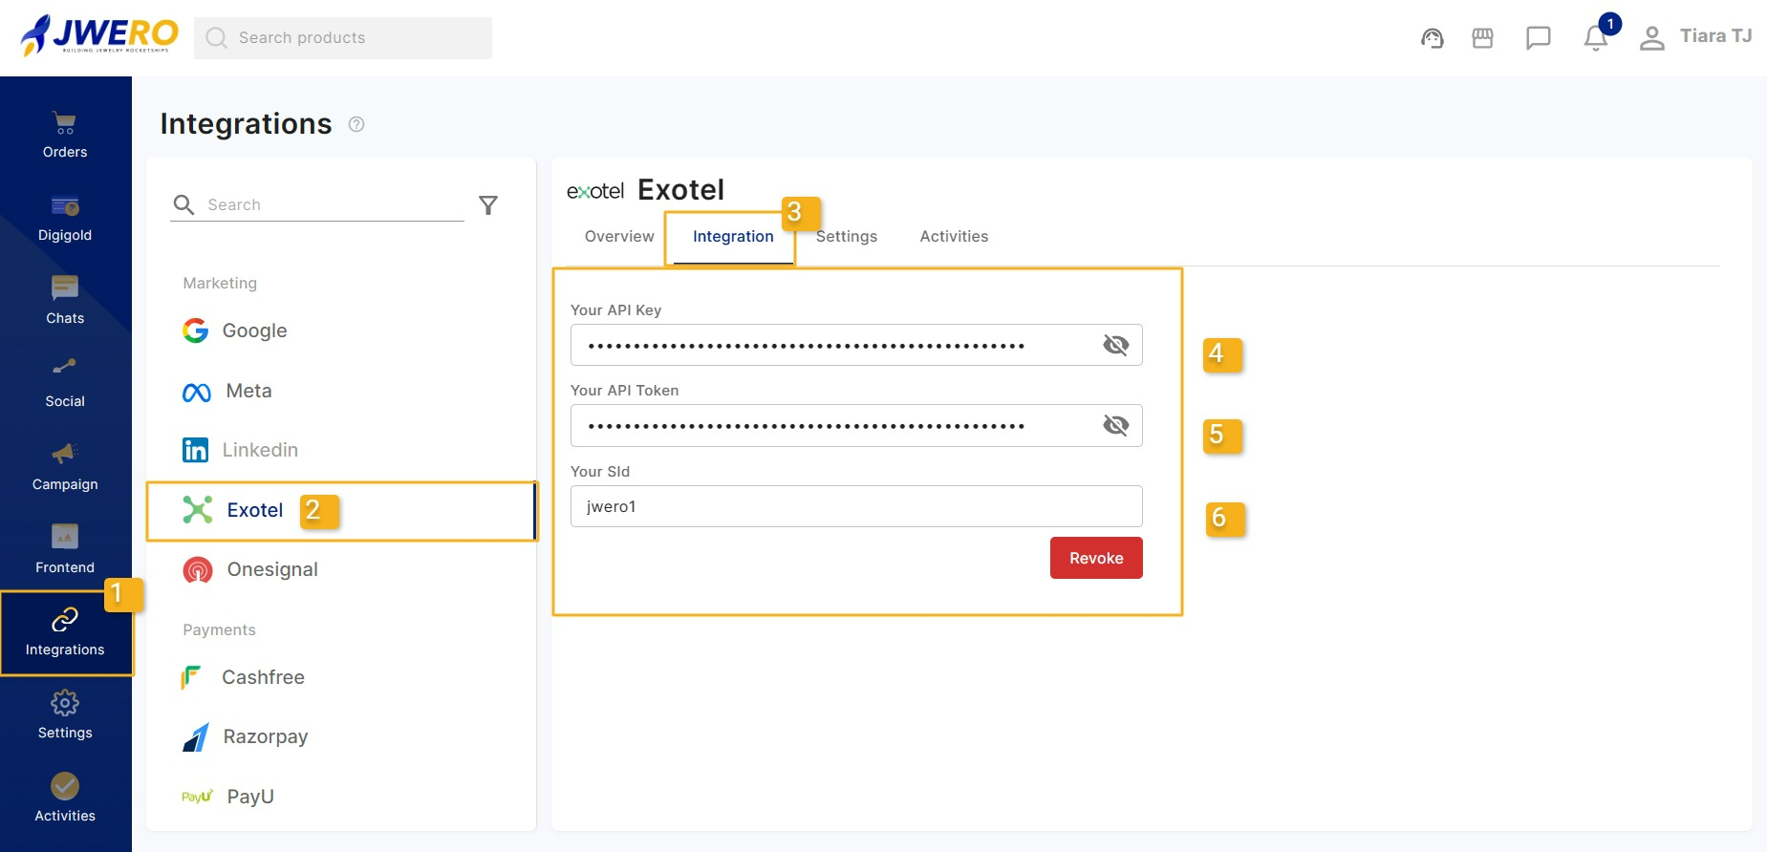Open the support headset icon

1432,38
